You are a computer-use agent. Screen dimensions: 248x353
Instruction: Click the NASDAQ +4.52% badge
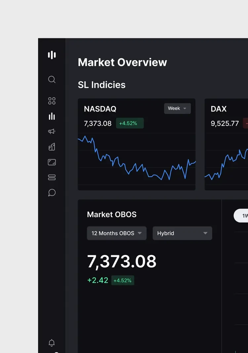point(130,123)
